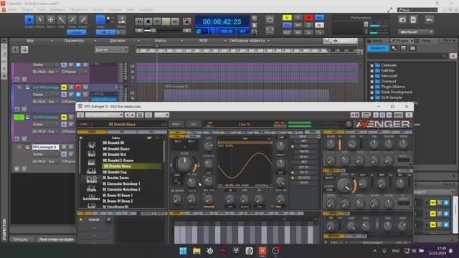The width and height of the screenshot is (459, 258).
Task: Click the Audio FX browser button
Action: 378,48
